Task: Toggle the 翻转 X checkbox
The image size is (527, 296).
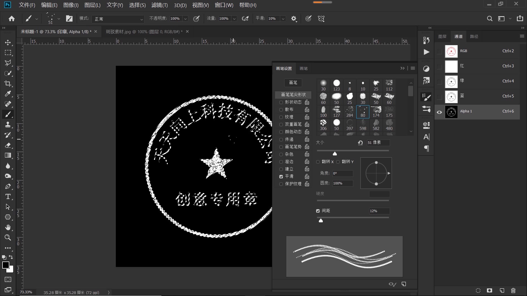Action: pos(318,162)
